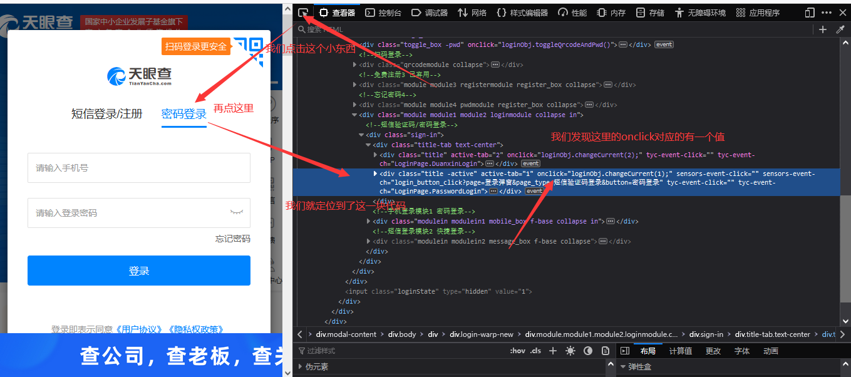This screenshot has height=377, width=851.
Task: Open the 调试器 tab
Action: (x=430, y=13)
